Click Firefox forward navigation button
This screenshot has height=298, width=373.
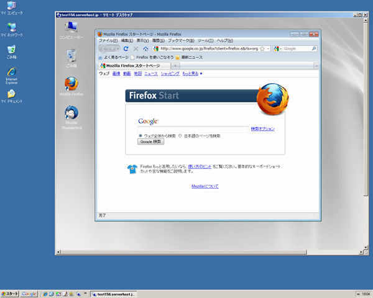pyautogui.click(x=112, y=49)
